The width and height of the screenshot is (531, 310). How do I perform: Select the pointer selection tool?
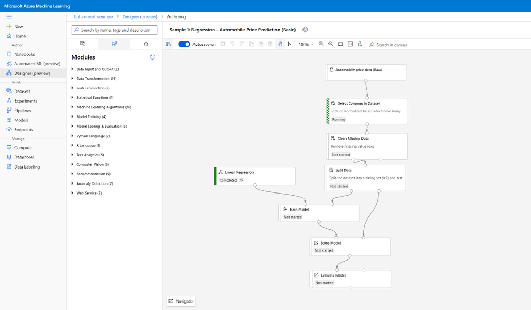[290, 44]
